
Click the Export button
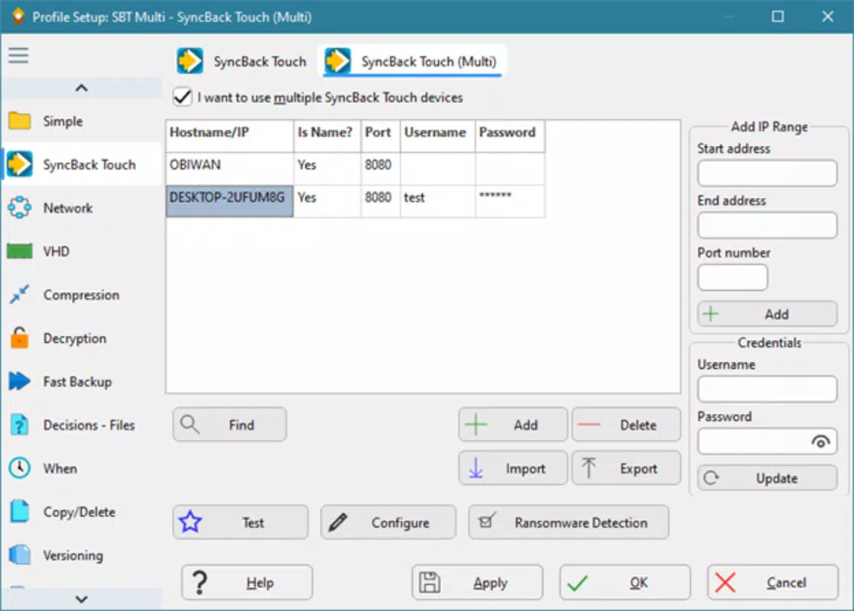point(626,468)
